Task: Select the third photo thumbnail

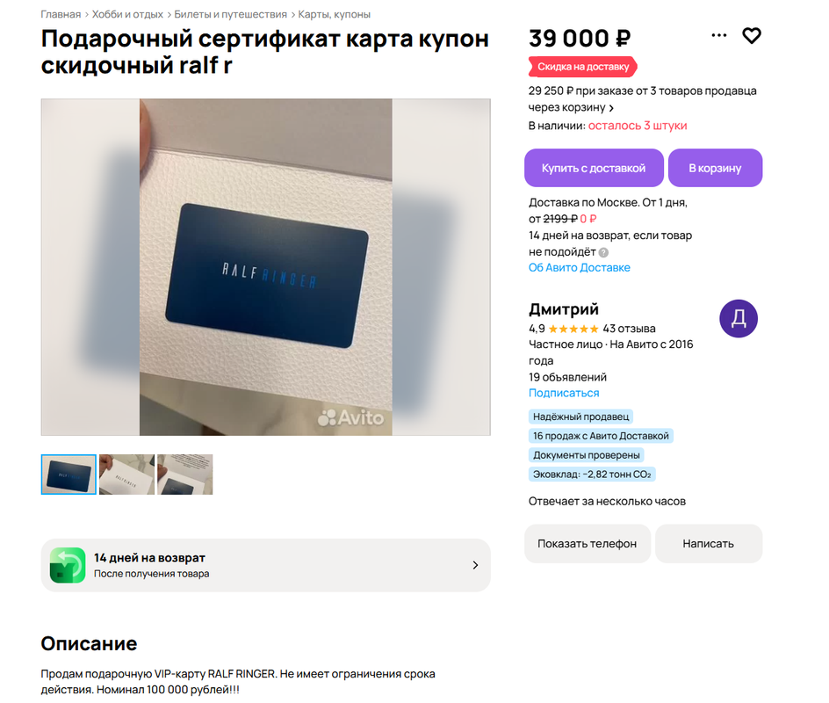Action: coord(185,475)
